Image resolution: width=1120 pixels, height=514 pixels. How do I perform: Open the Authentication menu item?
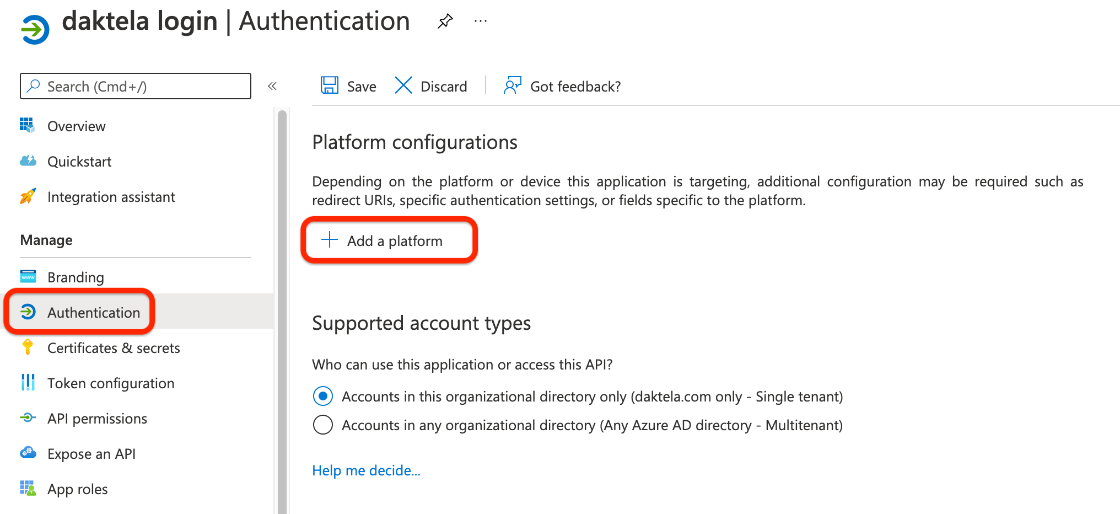94,312
